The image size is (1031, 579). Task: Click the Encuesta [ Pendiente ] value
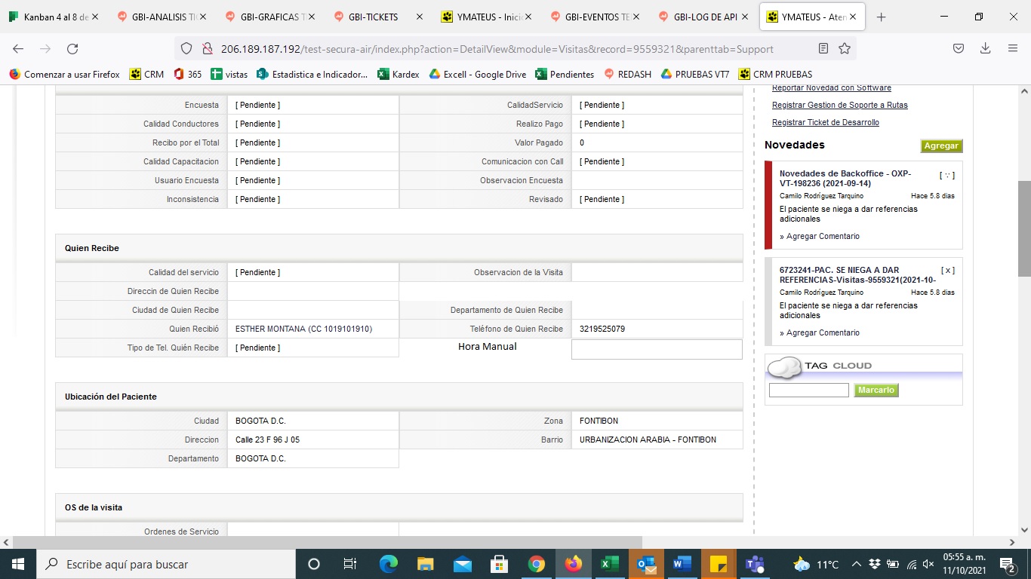pyautogui.click(x=257, y=106)
